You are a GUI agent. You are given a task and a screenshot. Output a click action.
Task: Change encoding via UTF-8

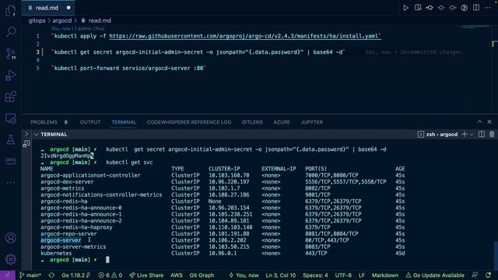click(x=343, y=275)
